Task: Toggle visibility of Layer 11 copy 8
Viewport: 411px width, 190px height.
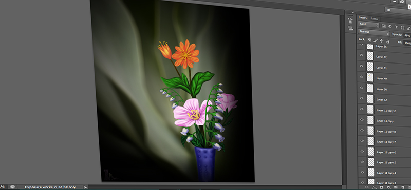Action: tap(362, 131)
